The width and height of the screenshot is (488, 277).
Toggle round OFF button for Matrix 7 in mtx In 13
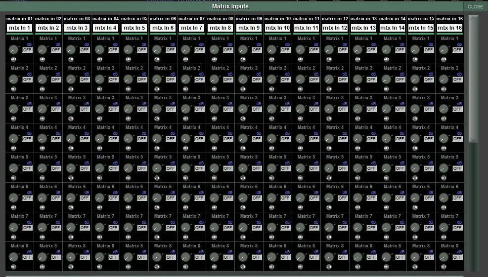pos(357,237)
